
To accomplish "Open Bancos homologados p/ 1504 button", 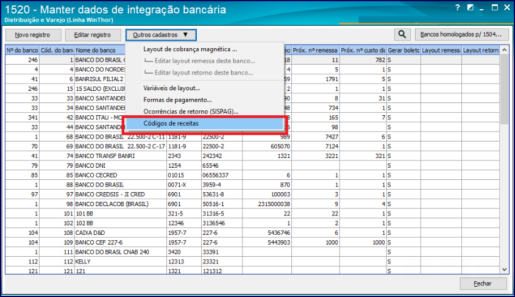I will tap(461, 35).
